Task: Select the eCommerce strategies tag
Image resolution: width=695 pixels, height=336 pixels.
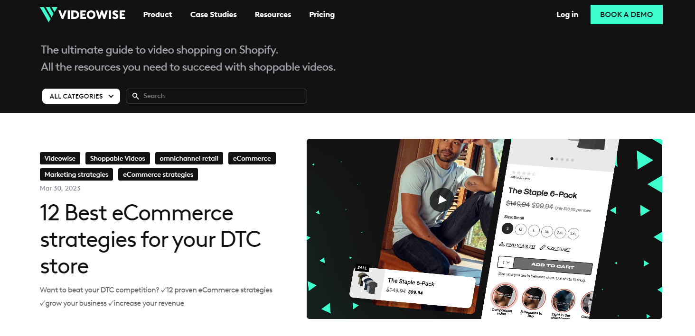Action: point(158,174)
